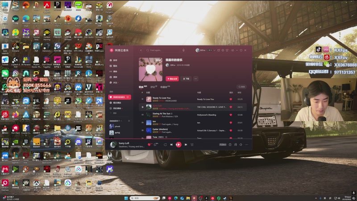
Task: Unlike Sorry Lofi heart in song list
Action: (231, 107)
